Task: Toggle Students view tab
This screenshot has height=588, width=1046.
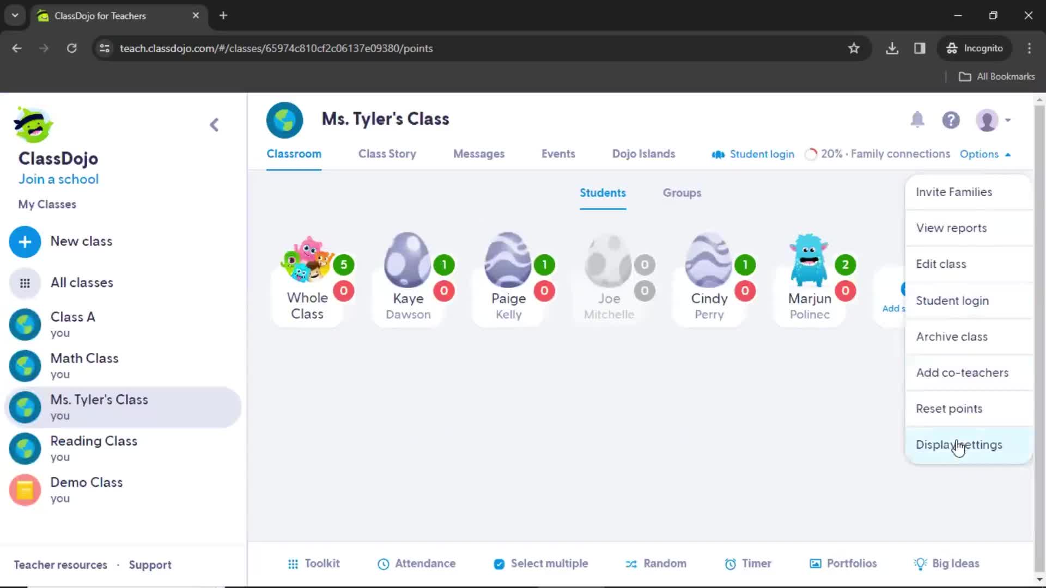Action: click(603, 192)
